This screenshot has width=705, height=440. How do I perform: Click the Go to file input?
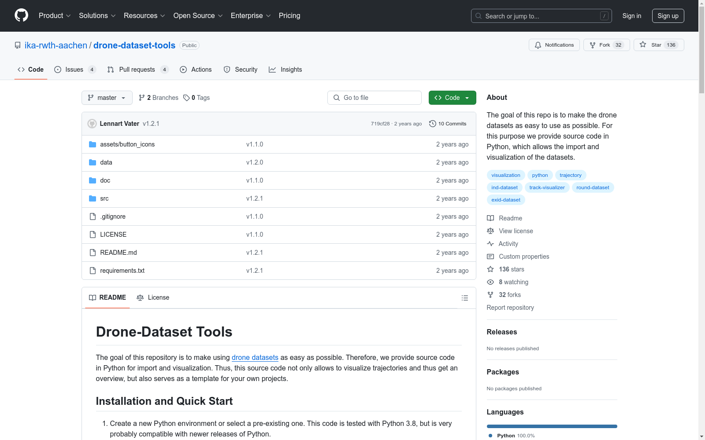pos(375,98)
